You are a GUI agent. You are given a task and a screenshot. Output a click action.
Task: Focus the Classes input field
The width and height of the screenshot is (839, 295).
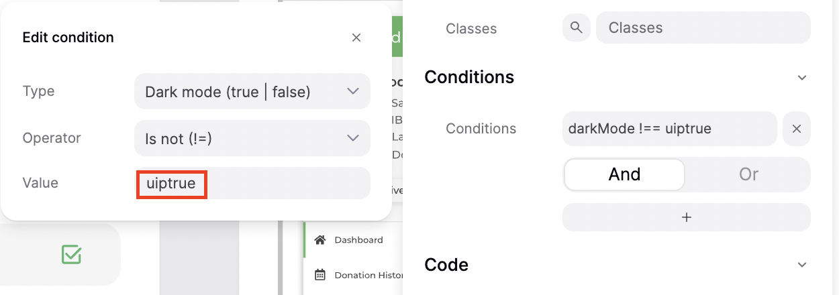pyautogui.click(x=703, y=28)
